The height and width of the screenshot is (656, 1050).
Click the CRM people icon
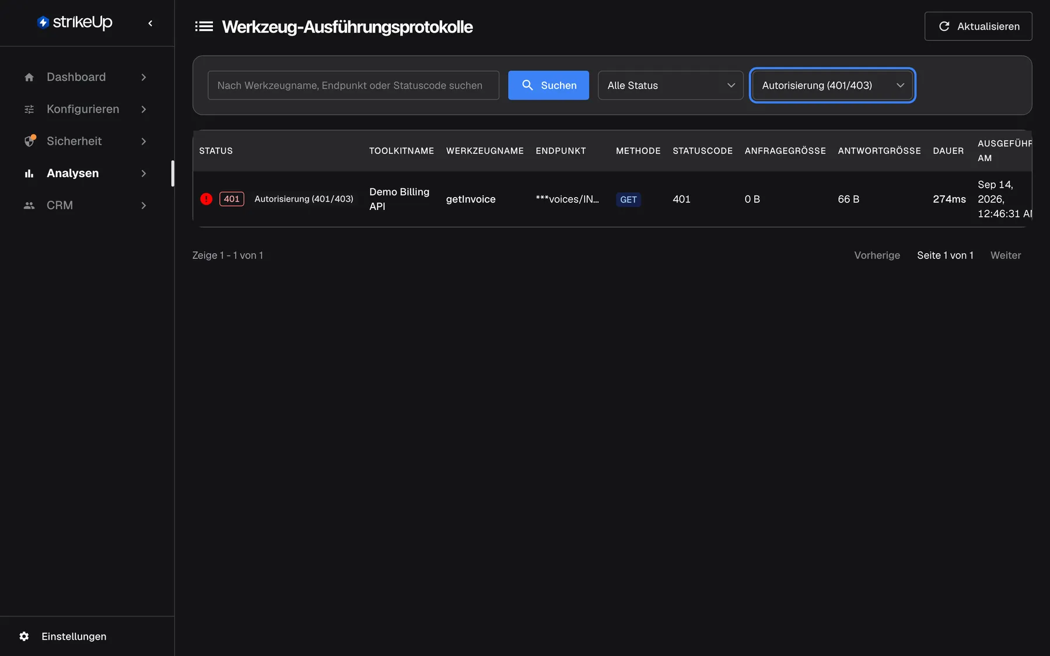29,205
